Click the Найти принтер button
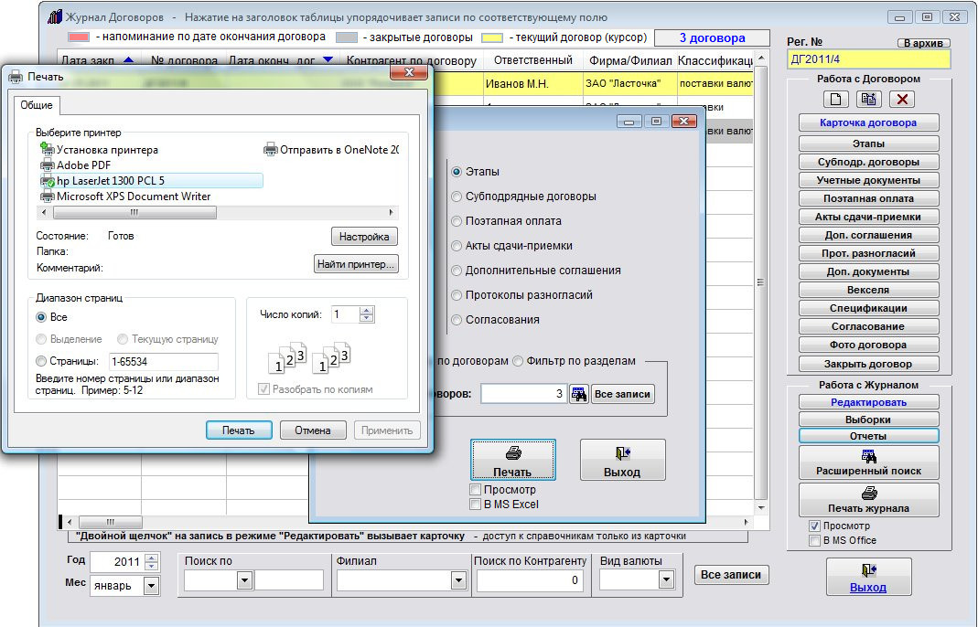Screen dimensions: 978x627 [356, 265]
